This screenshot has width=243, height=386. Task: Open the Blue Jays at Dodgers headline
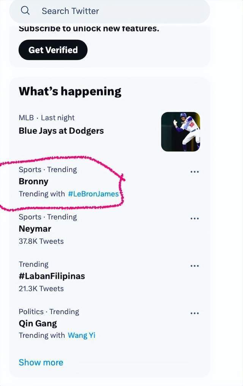pyautogui.click(x=61, y=131)
